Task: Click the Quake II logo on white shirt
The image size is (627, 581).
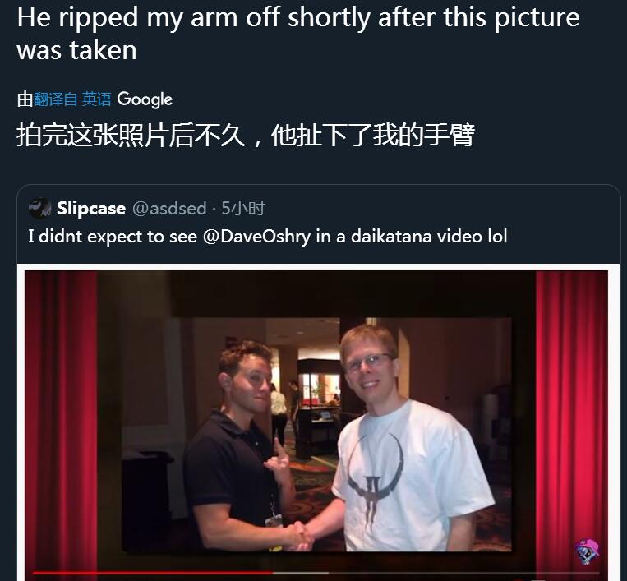Action: click(x=374, y=476)
